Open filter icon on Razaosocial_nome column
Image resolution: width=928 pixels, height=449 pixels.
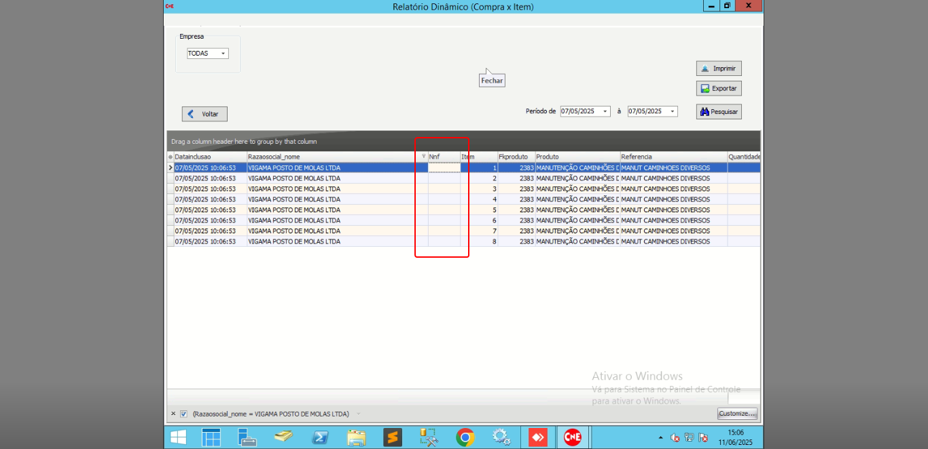pos(423,156)
